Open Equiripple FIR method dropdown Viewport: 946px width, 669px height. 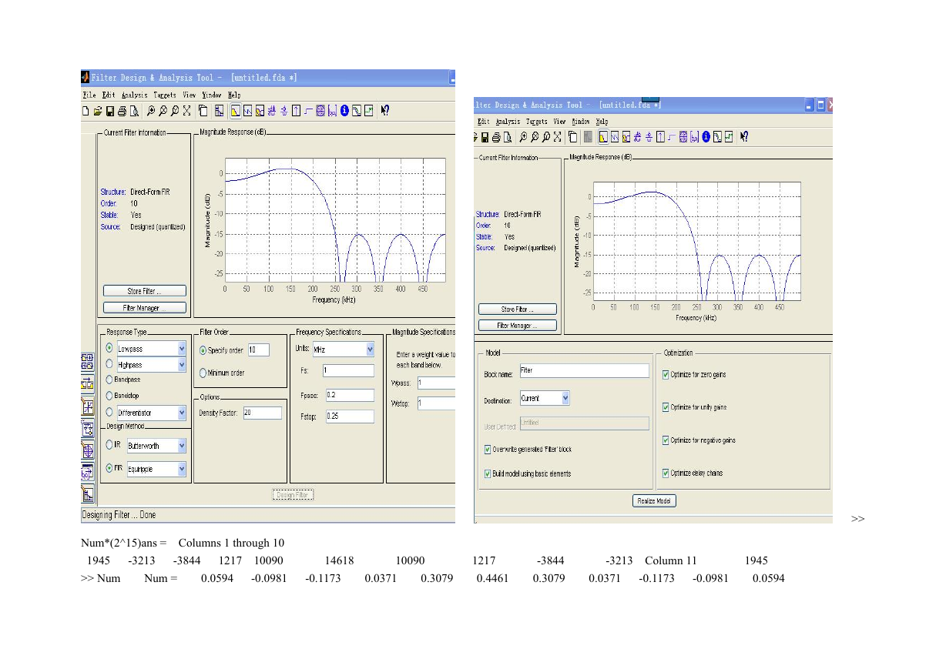point(182,469)
